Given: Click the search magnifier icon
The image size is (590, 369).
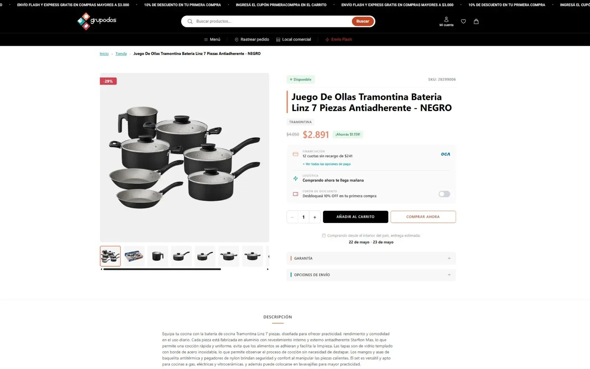Looking at the screenshot, I should (x=190, y=21).
